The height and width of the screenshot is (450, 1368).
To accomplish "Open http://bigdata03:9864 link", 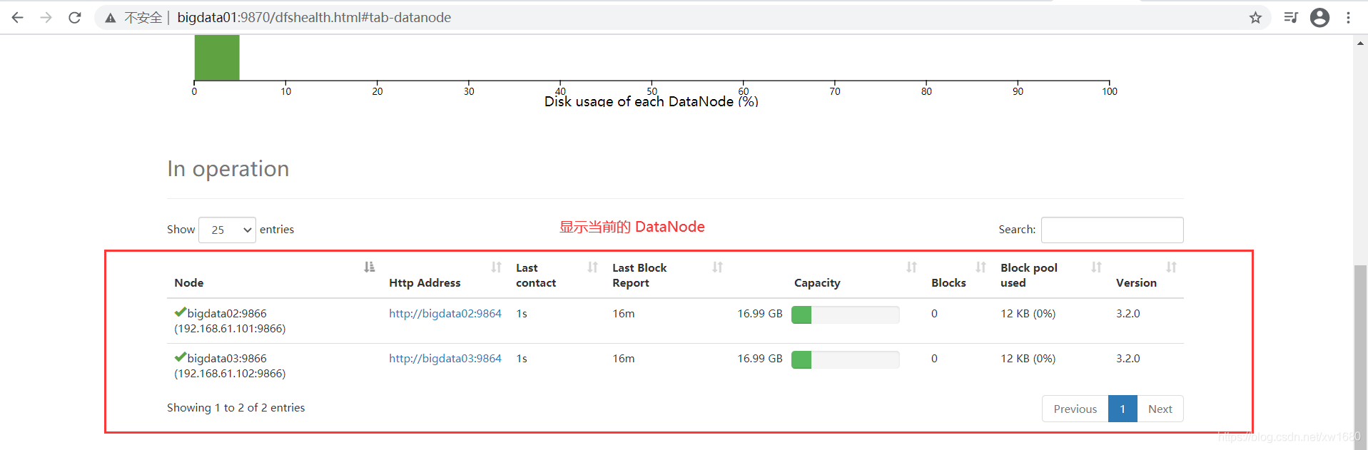I will click(x=445, y=359).
